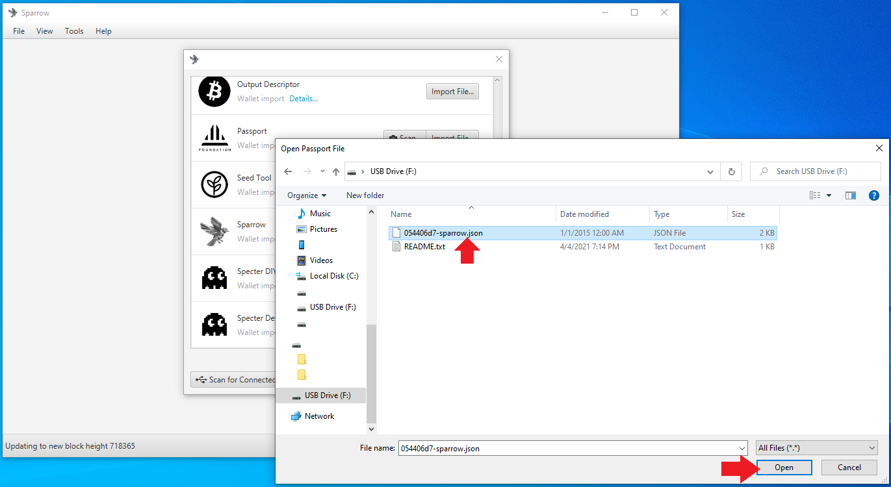Click the Sparrow bird icon in import list
This screenshot has width=891, height=487.
point(214,231)
